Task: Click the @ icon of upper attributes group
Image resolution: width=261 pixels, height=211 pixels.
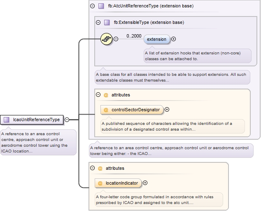Action: [106, 95]
